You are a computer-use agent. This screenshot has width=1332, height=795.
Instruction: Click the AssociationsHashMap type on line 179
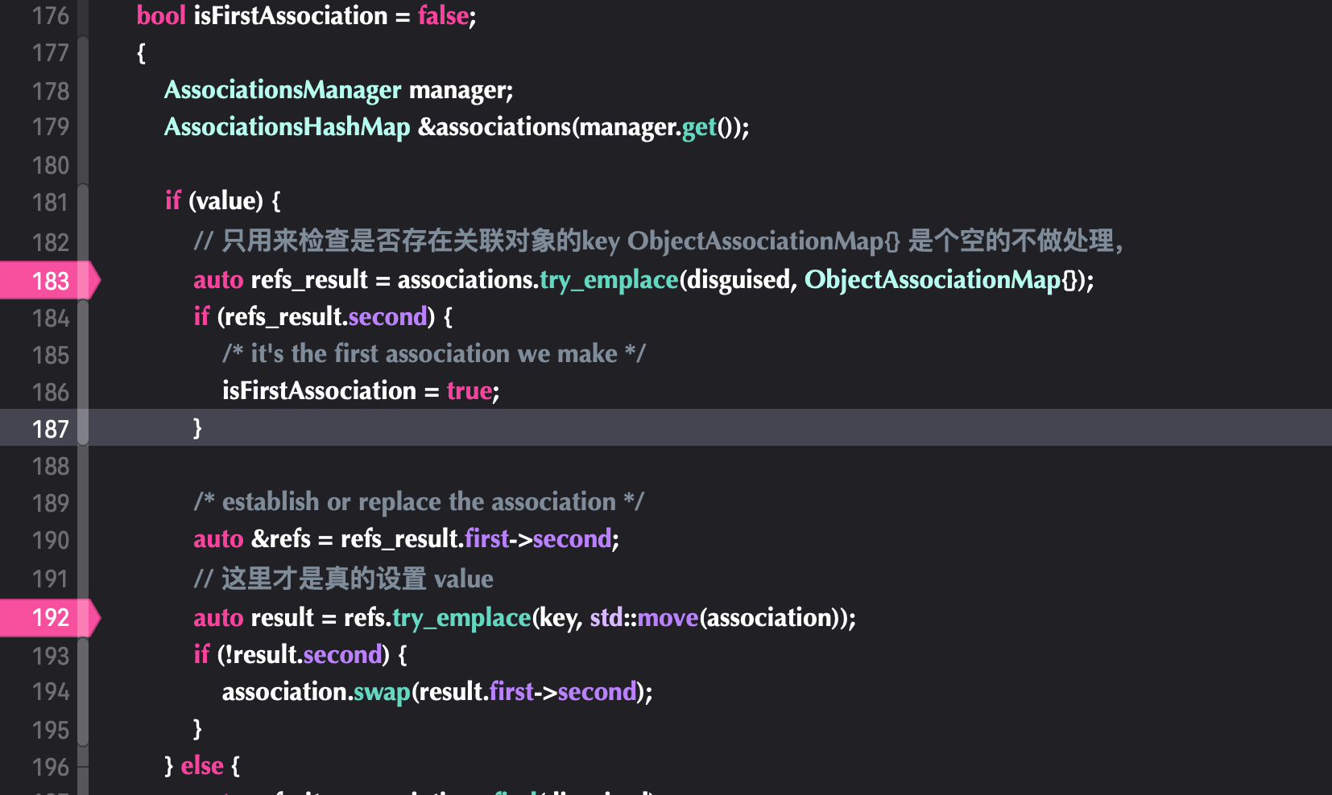[x=287, y=127]
